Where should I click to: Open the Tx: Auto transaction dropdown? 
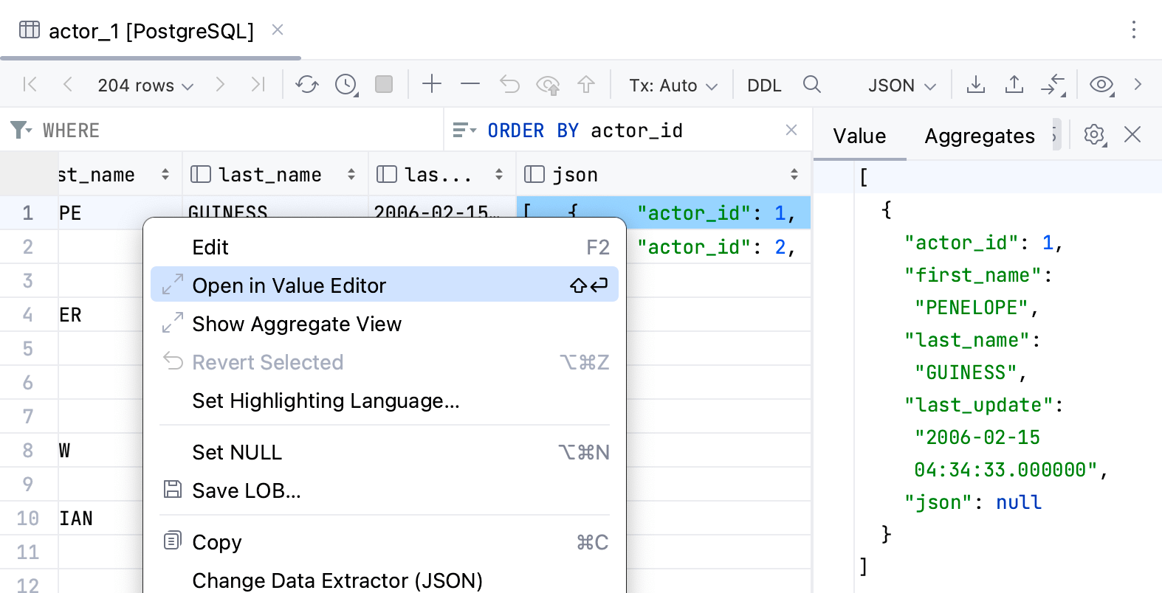point(673,86)
